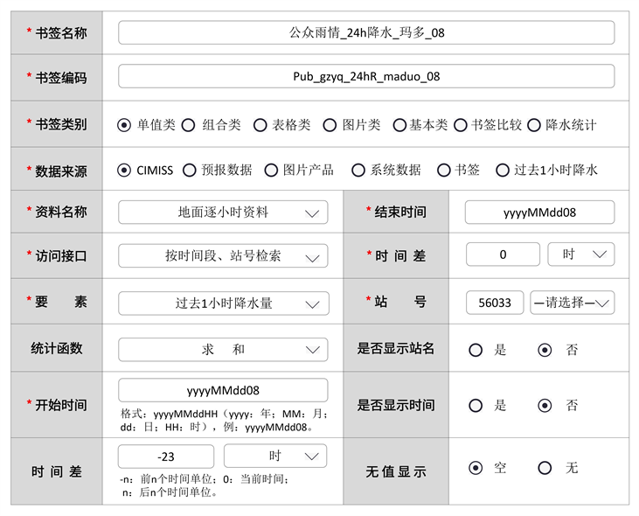Open the 要素 dropdown with 过去1小时降水量
This screenshot has width=639, height=516.
pos(223,303)
